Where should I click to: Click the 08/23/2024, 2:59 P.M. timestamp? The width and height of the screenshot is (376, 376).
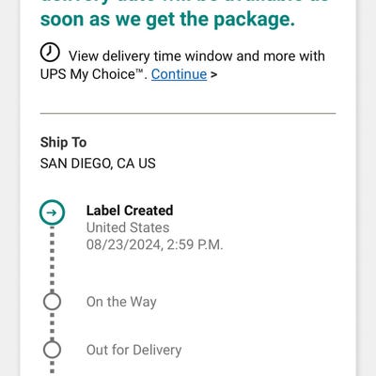click(155, 244)
